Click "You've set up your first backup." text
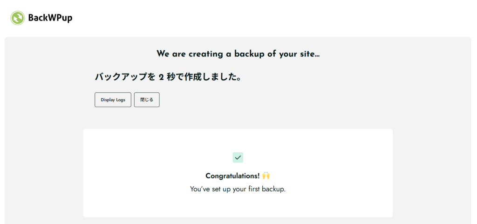 pyautogui.click(x=238, y=189)
